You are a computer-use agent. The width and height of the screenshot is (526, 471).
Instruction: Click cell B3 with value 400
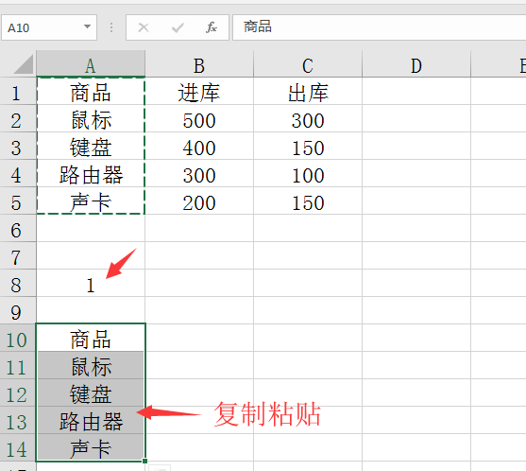[x=199, y=147]
